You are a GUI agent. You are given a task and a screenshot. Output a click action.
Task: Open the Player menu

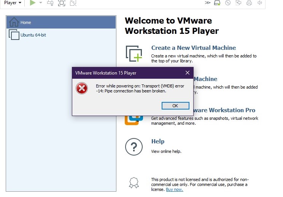[x=13, y=3]
